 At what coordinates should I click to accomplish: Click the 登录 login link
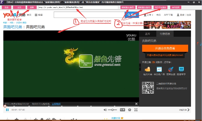(x=182, y=15)
